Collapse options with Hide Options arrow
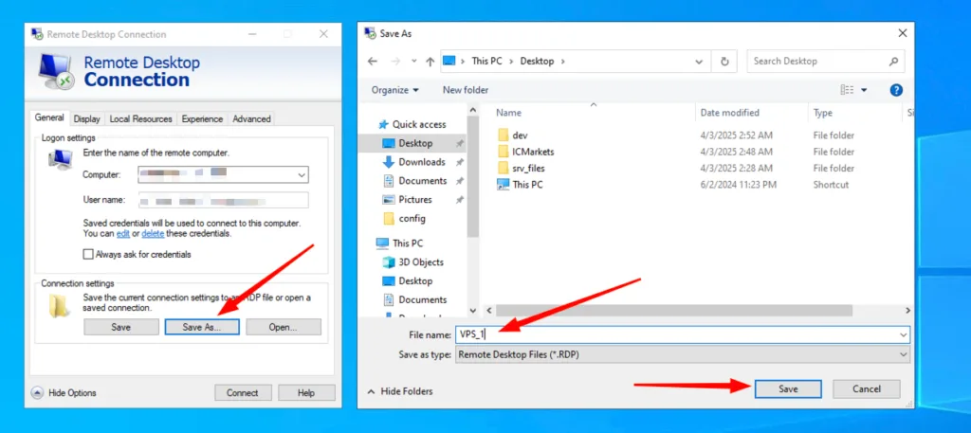The width and height of the screenshot is (971, 433). [x=38, y=392]
